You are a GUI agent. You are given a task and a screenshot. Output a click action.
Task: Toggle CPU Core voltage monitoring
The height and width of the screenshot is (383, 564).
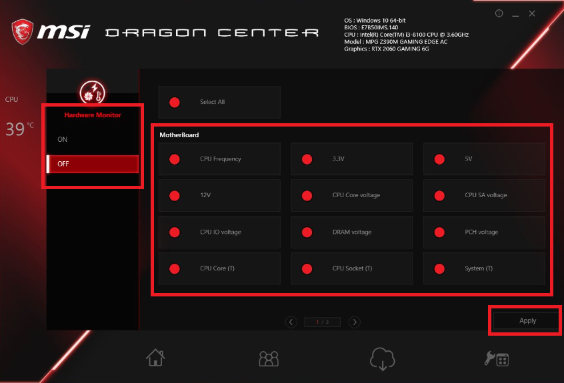tap(307, 196)
